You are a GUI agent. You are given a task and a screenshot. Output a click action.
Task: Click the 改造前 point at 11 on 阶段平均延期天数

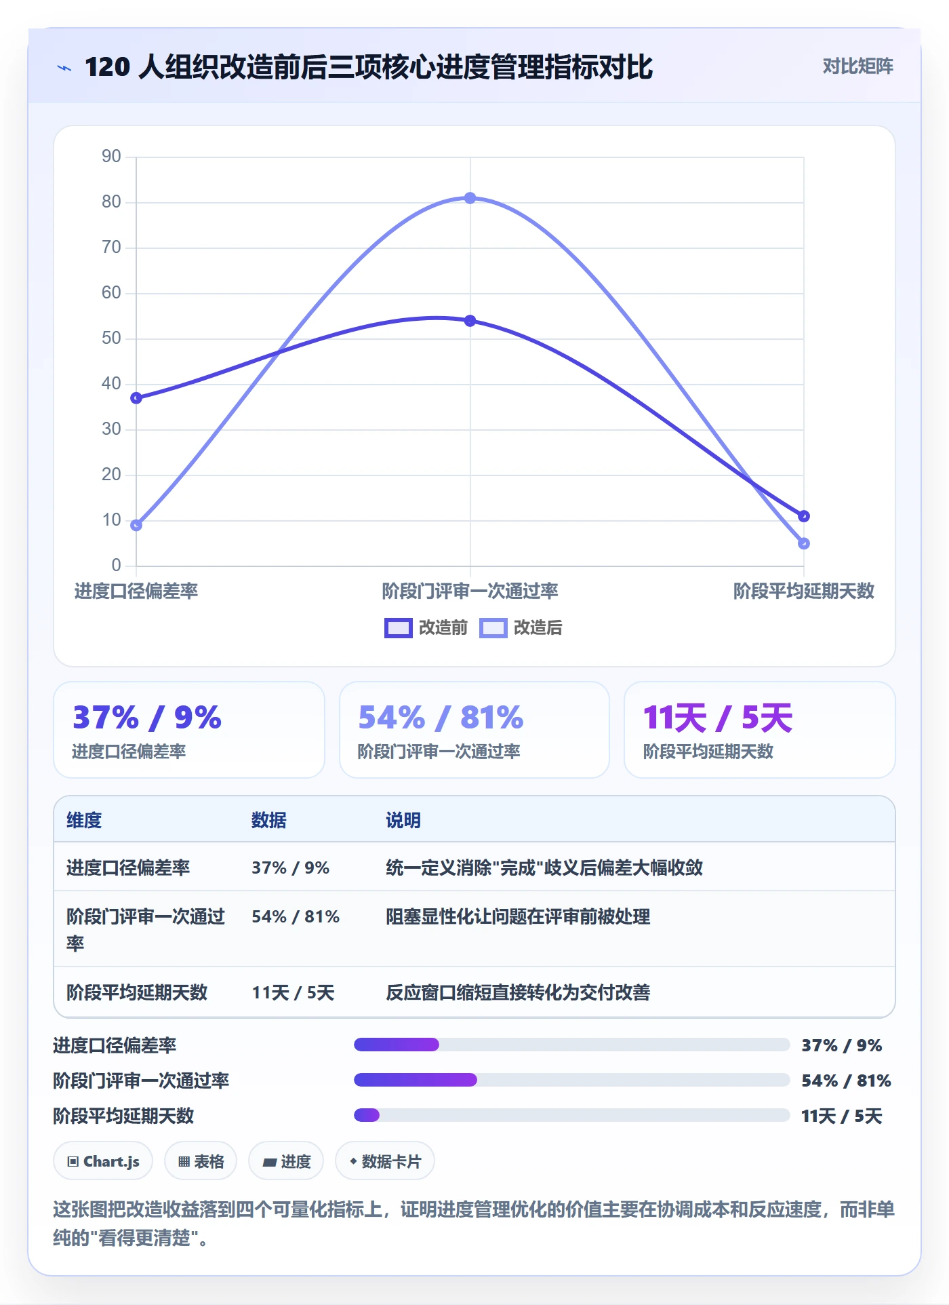pos(804,516)
